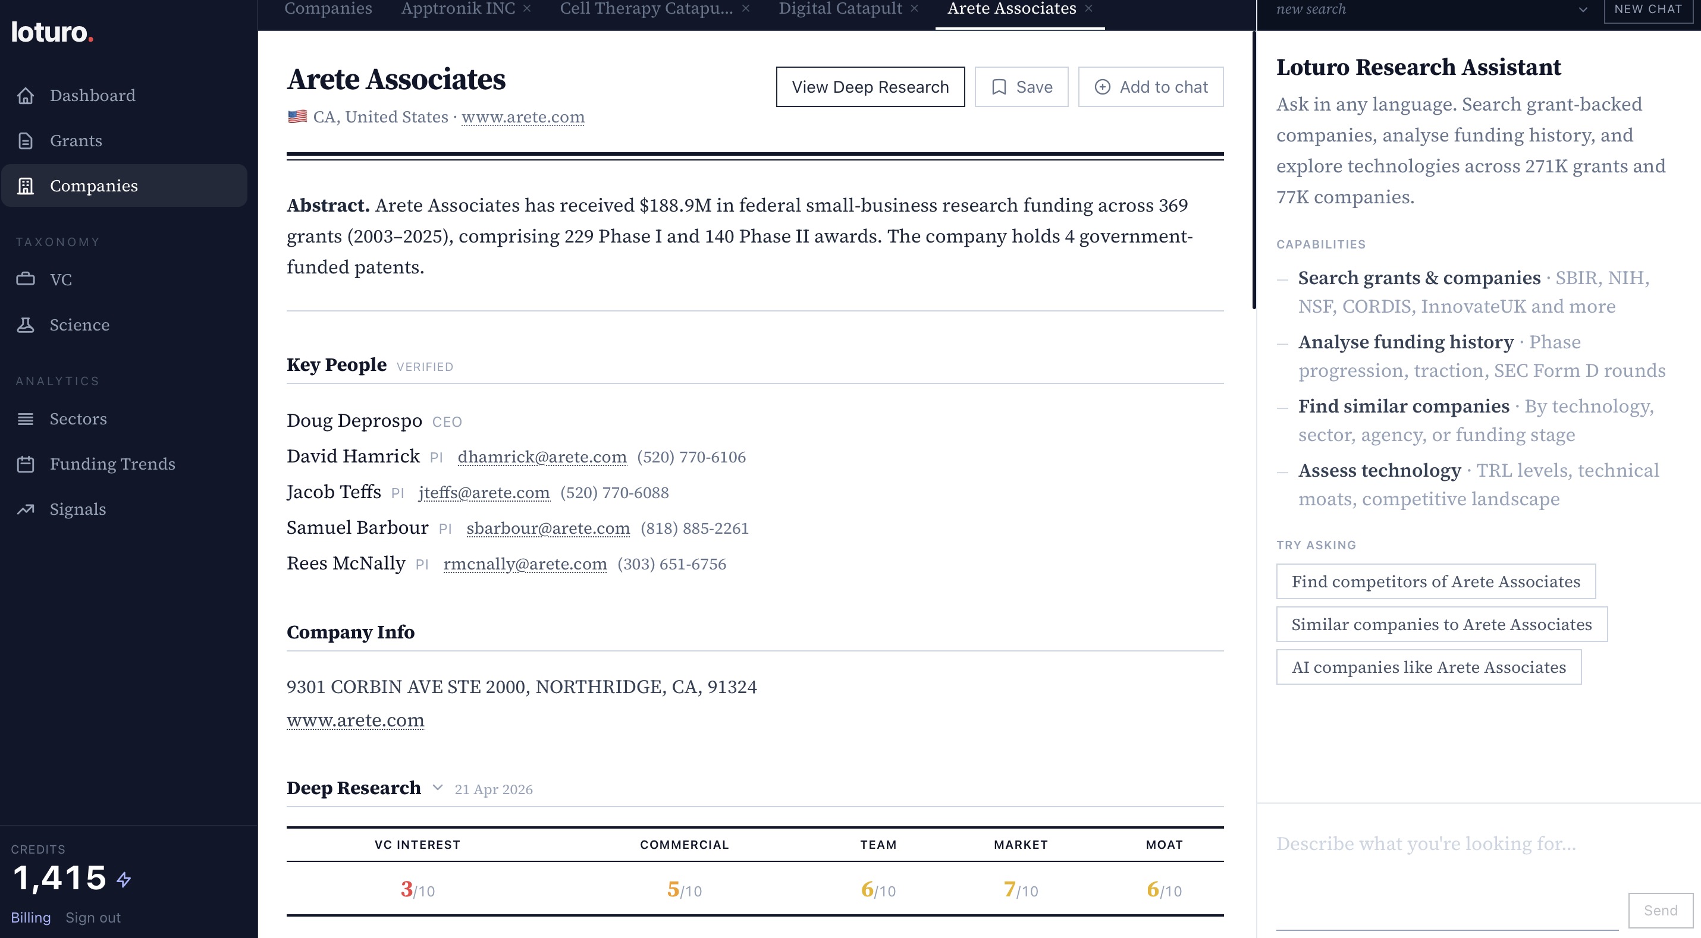Select 'Find competitors of Arete Associates' suggestion

(1436, 581)
